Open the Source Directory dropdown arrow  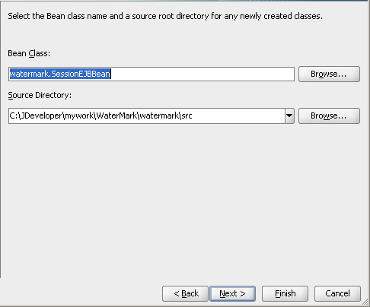[289, 116]
